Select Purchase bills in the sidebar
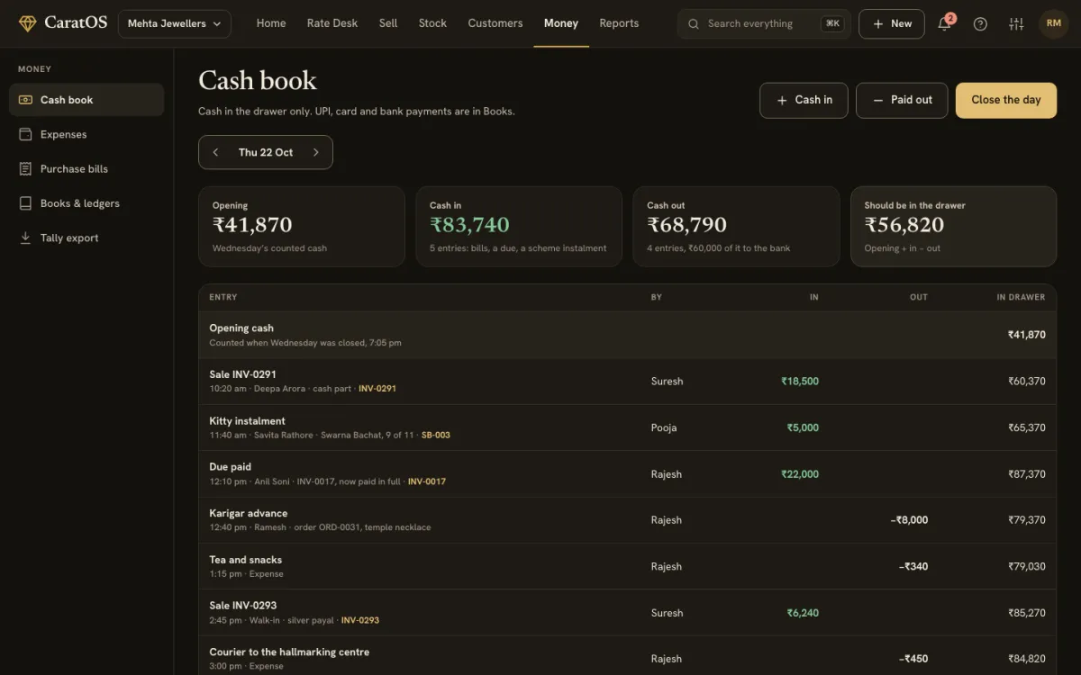 (x=86, y=168)
